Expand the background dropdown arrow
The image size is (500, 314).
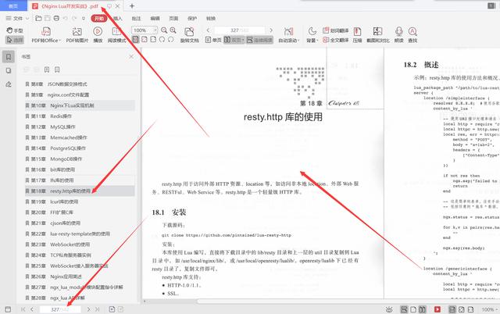point(318,41)
